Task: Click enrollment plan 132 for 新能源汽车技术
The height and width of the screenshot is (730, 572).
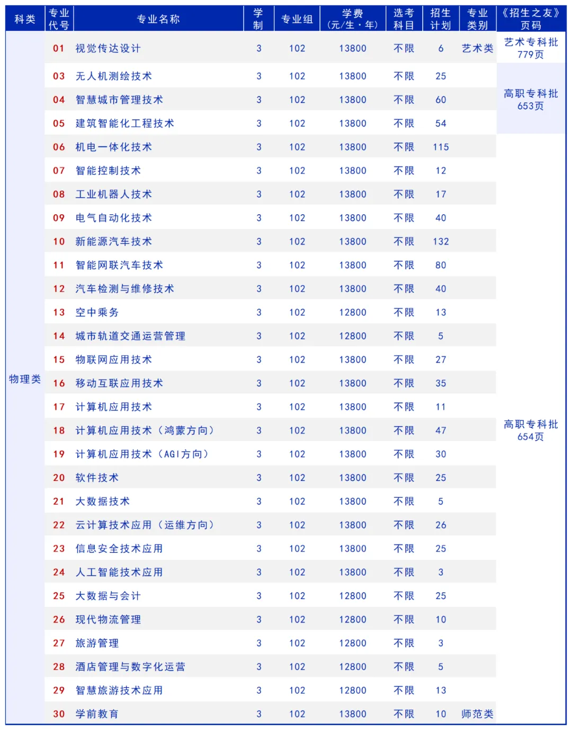Action: click(441, 241)
